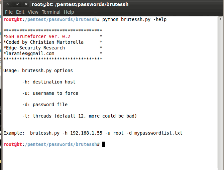Viewport: 224px width, 170px height.
Task: Open the Terminal menu
Action: pos(51,12)
